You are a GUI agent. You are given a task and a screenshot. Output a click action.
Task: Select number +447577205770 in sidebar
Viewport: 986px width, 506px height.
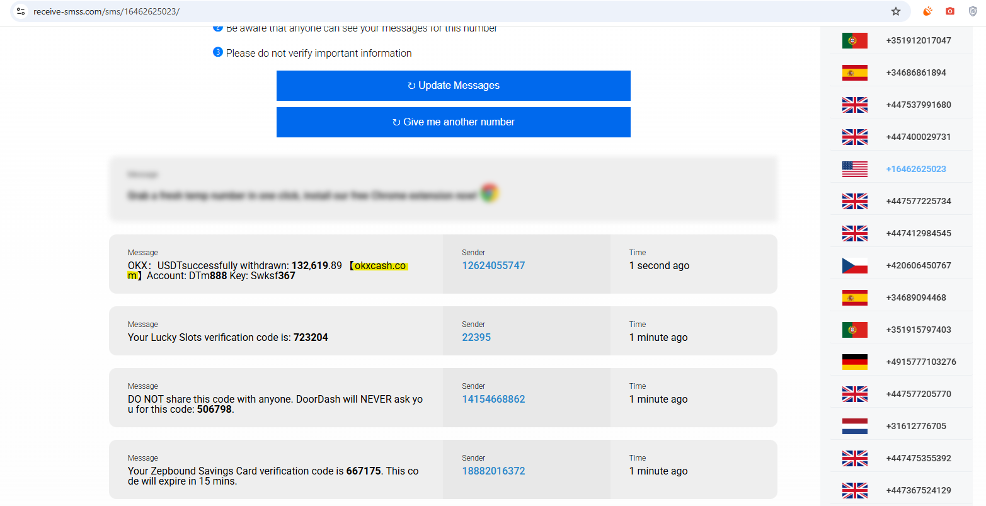click(919, 394)
